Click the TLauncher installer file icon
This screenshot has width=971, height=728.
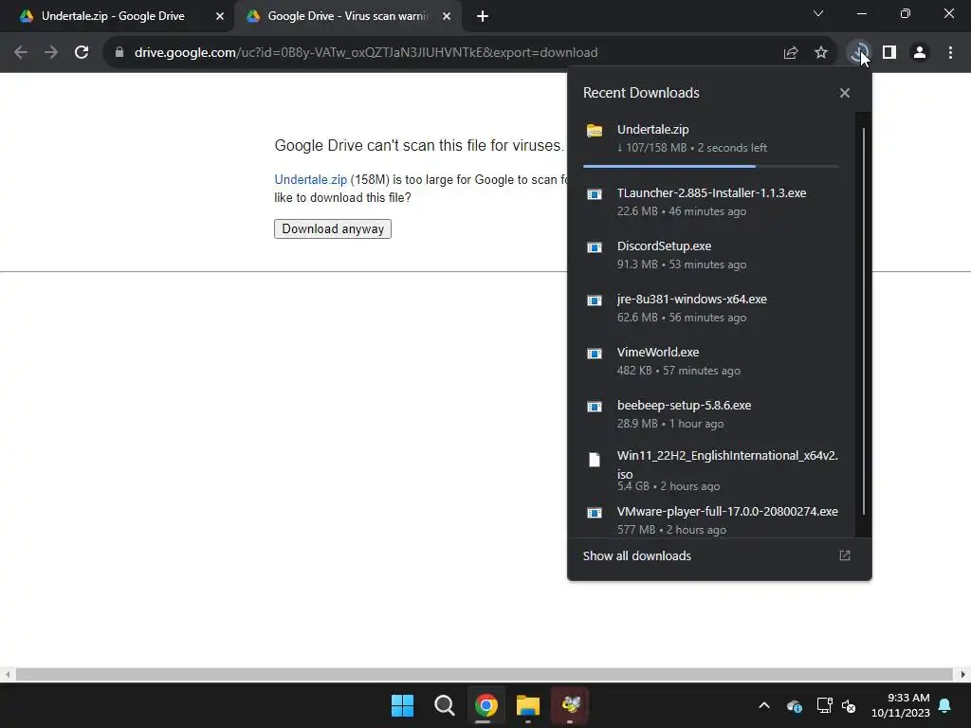[595, 194]
